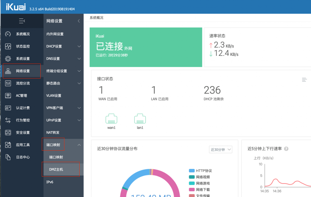311x197 pixels.
Task: Click the 认证计费 ID card icon
Action: tap(8, 108)
